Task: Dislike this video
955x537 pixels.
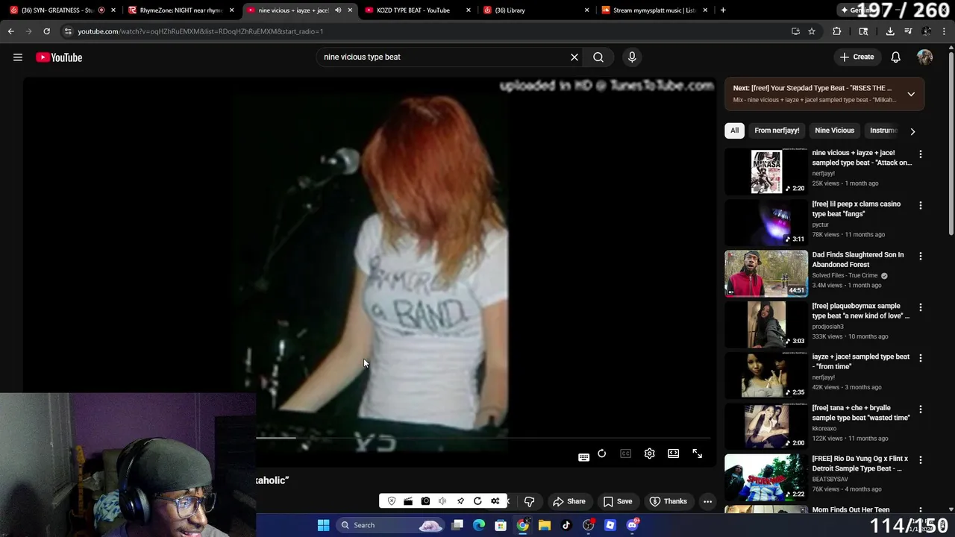Action: [529, 501]
